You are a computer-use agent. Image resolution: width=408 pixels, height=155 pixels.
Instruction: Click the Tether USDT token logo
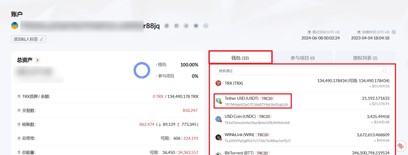point(219,101)
